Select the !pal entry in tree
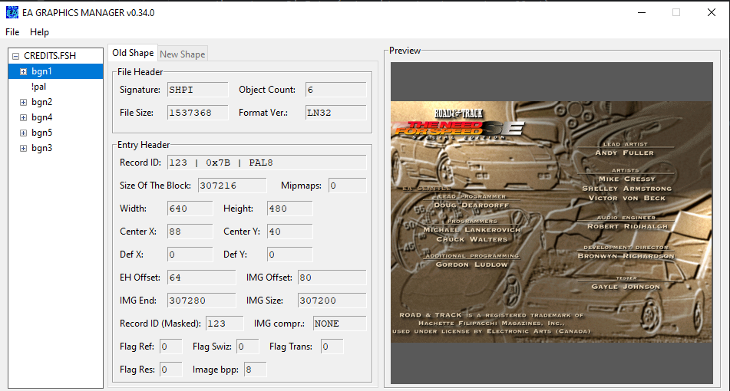This screenshot has height=391, width=730. 38,87
